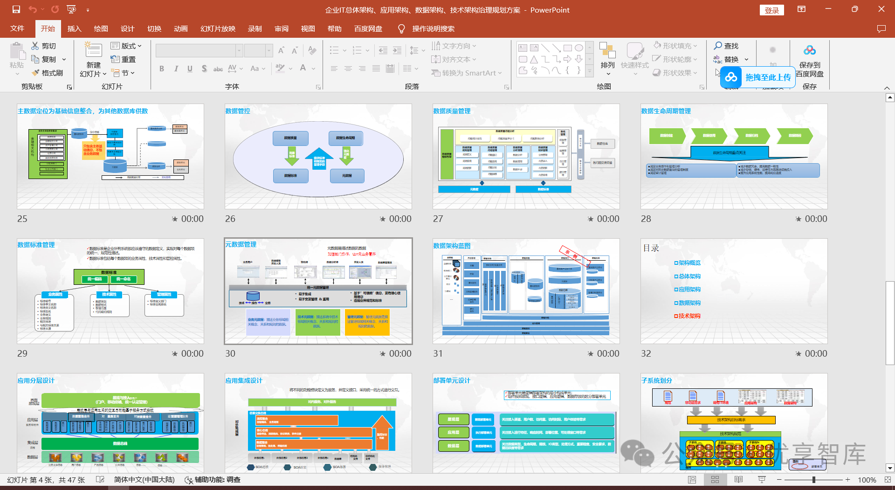Toggle Bold formatting
The image size is (895, 490).
pos(162,69)
